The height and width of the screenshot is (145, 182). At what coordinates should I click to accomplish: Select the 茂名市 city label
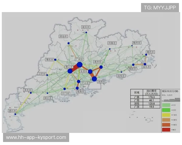click(x=28, y=90)
